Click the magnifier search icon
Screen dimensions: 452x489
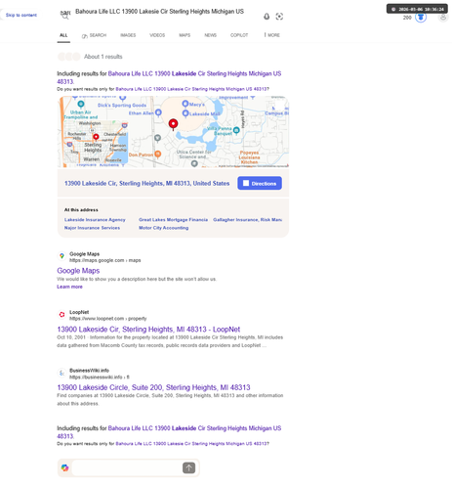[x=65, y=17]
